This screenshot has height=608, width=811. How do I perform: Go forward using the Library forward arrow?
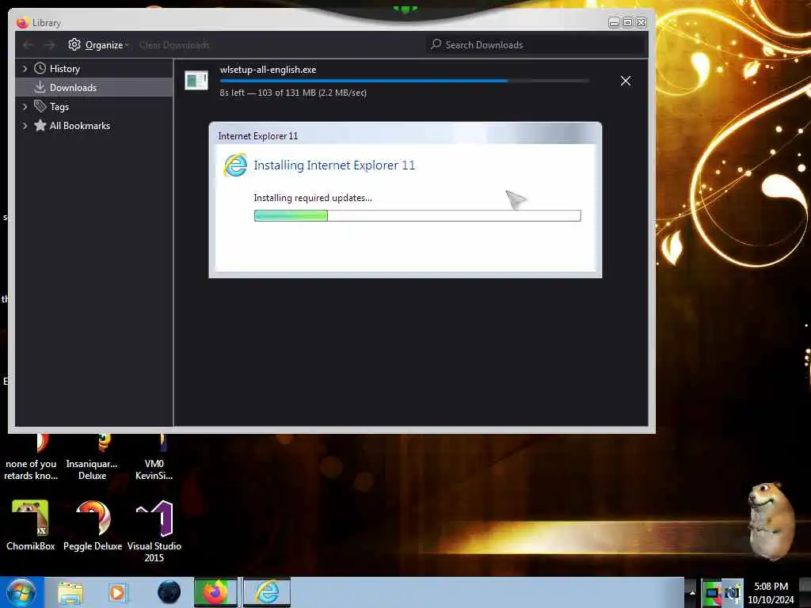click(50, 45)
